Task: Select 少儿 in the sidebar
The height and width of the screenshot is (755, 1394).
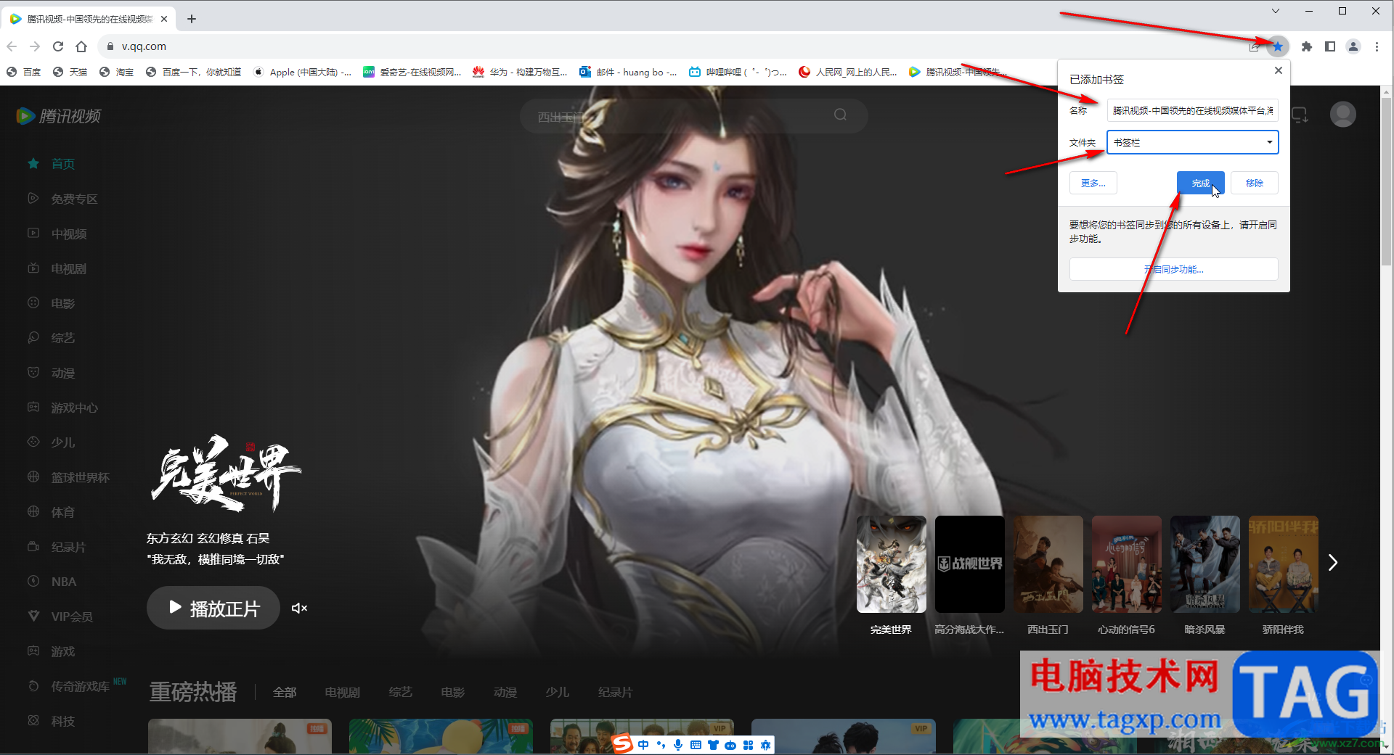Action: tap(52, 442)
